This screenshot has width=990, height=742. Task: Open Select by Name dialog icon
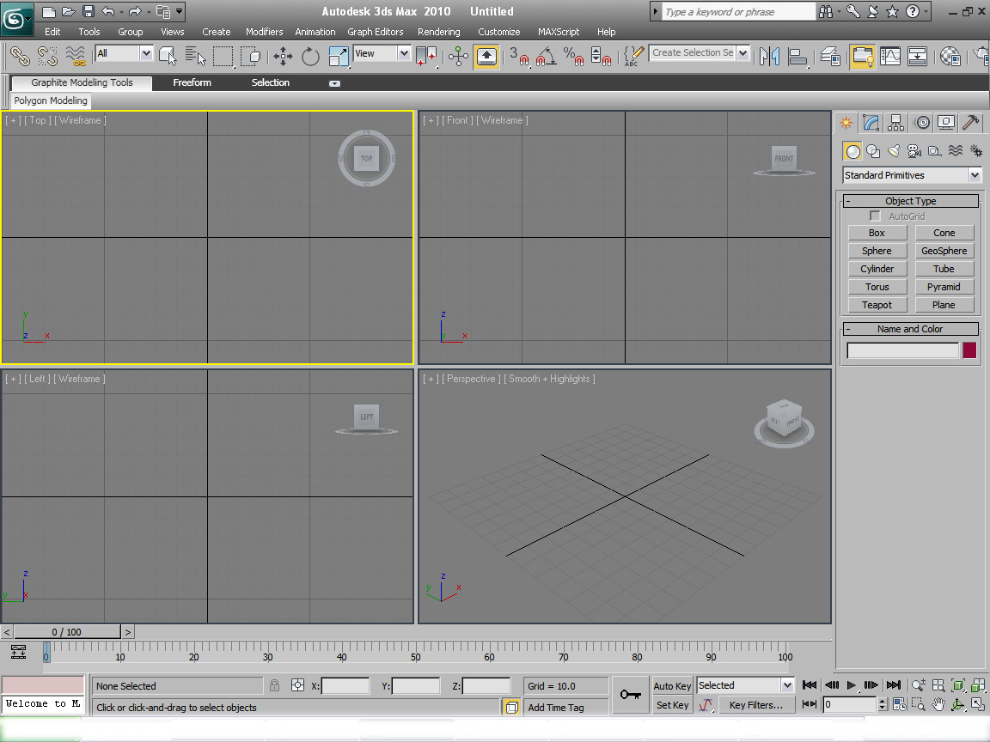coord(196,56)
